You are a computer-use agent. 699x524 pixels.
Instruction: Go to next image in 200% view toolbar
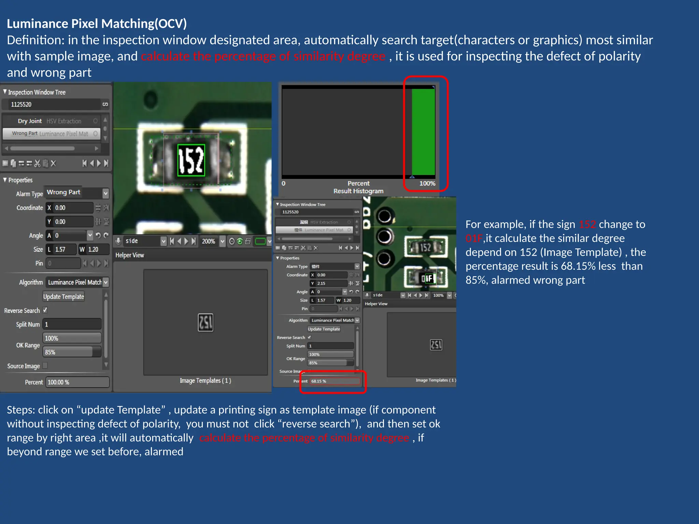(186, 241)
